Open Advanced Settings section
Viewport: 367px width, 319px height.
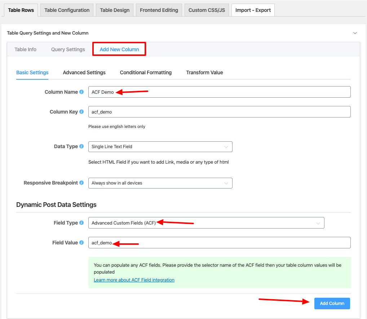[x=84, y=72]
